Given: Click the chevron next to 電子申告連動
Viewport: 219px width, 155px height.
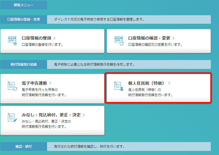Looking at the screenshot, I should coord(50,83).
